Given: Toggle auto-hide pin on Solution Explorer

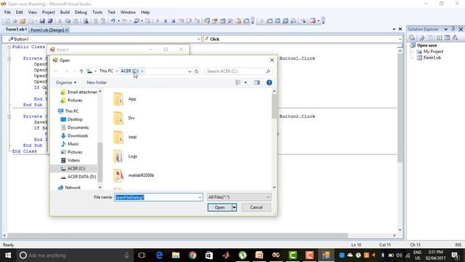Looking at the screenshot, I should (453, 29).
